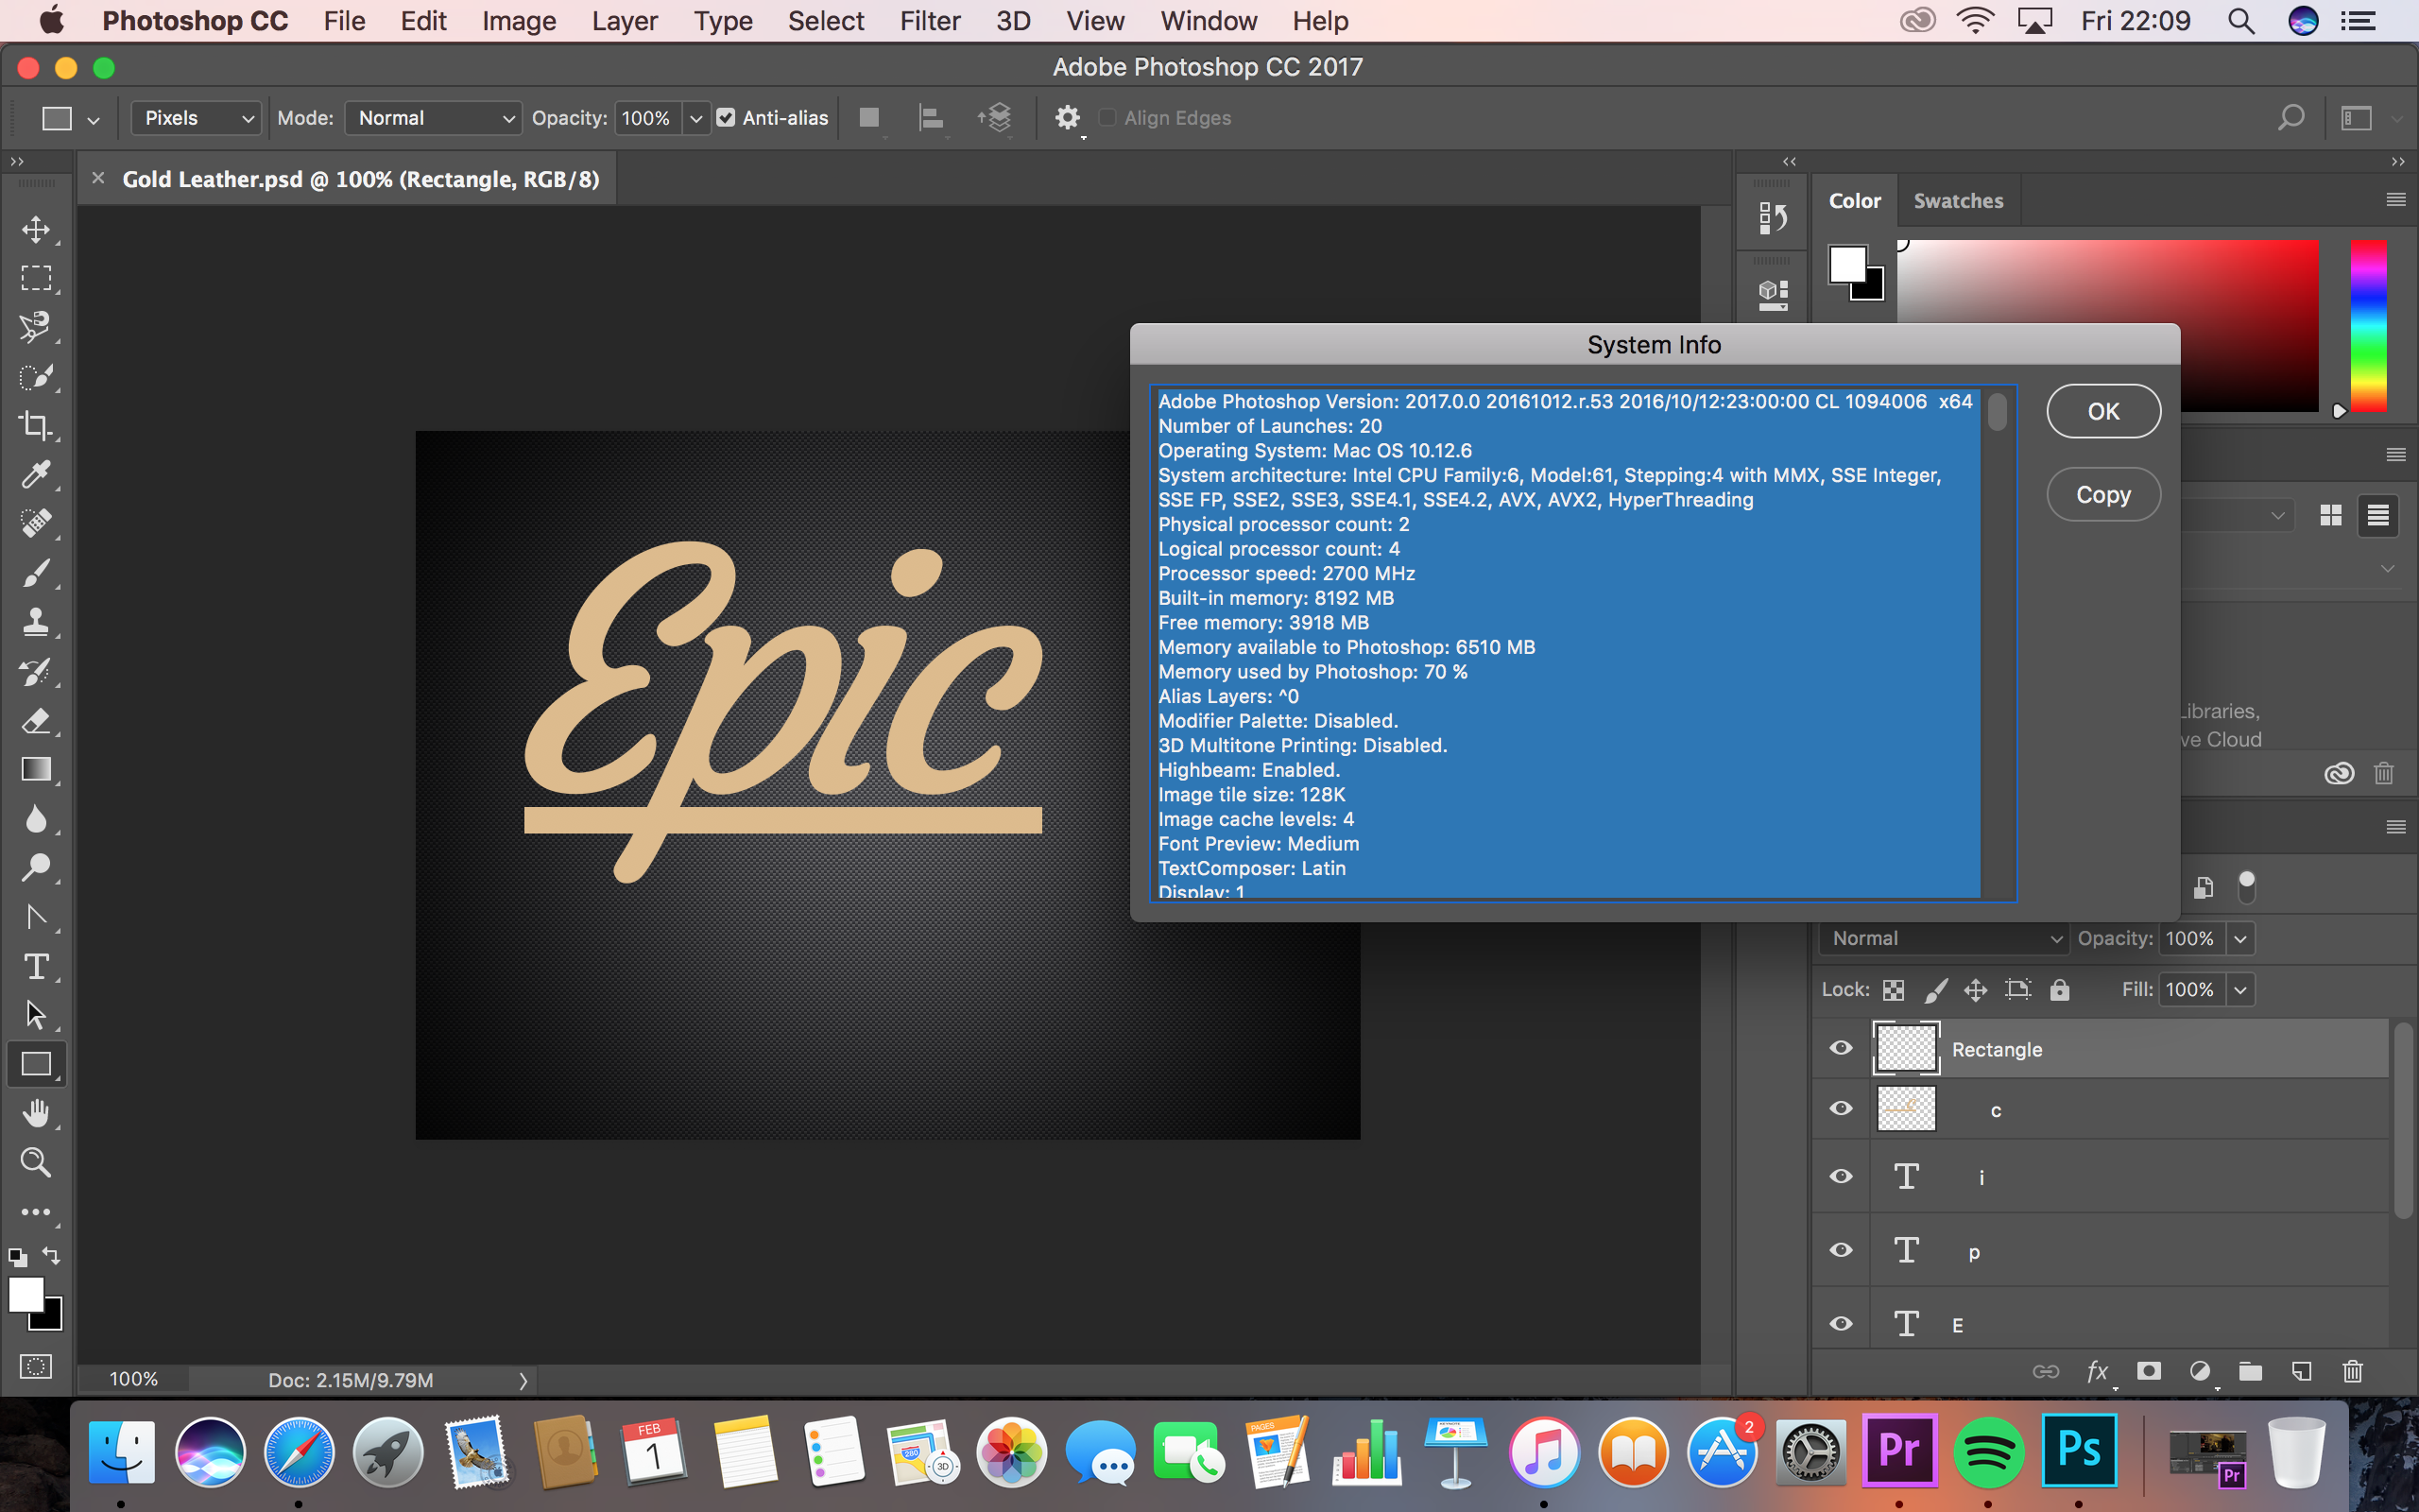
Task: Click the hue spectrum slider strip
Action: coord(2367,325)
